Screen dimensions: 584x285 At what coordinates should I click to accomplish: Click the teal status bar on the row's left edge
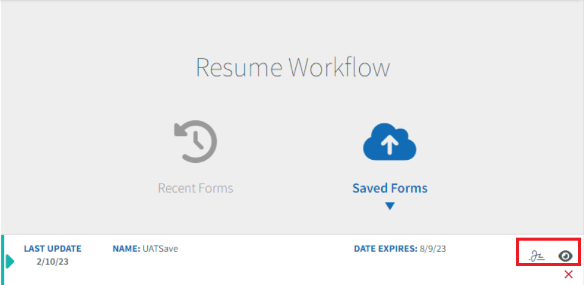pyautogui.click(x=2, y=259)
